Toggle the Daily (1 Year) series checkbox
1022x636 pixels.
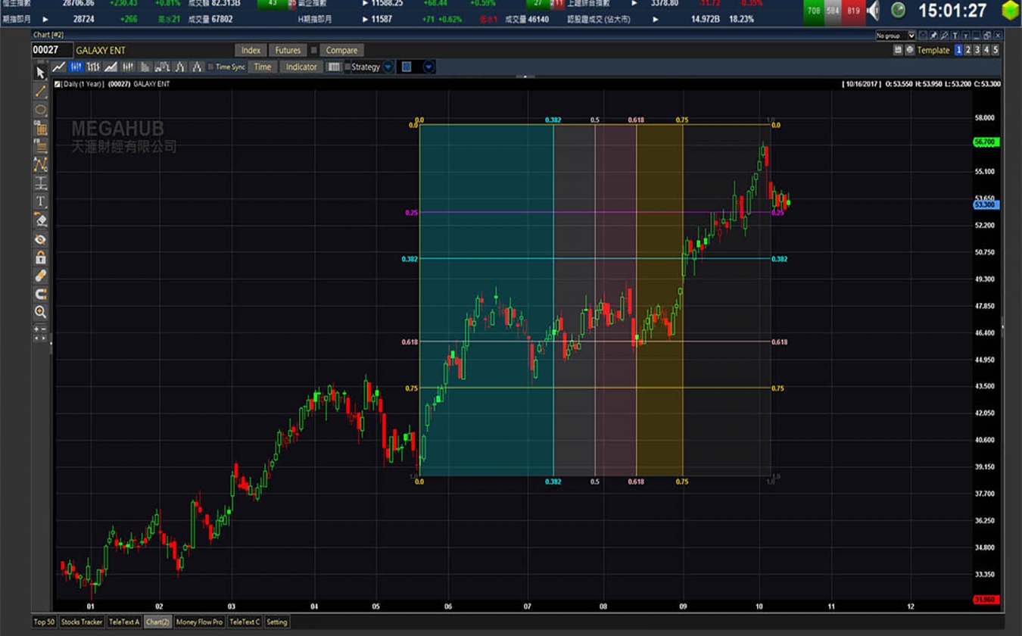point(58,84)
